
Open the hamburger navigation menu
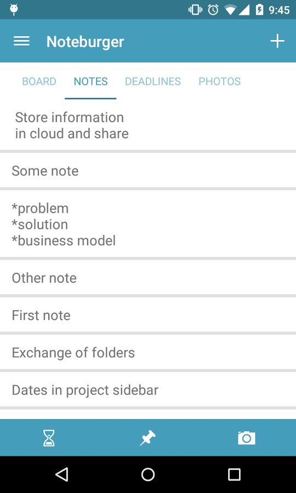[x=21, y=41]
